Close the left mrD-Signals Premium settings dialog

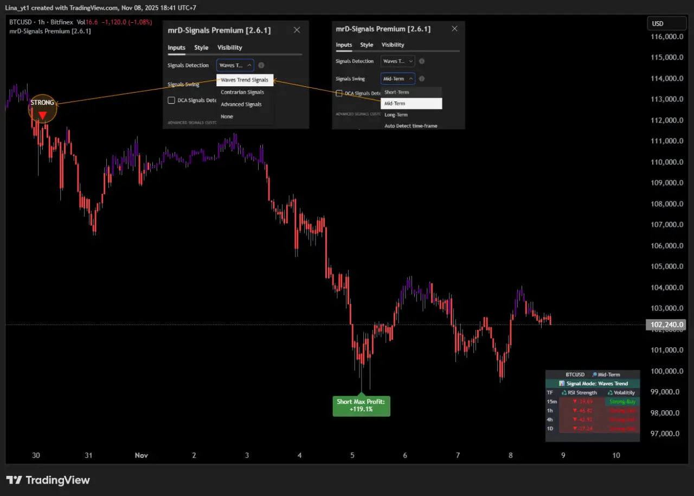tap(297, 30)
